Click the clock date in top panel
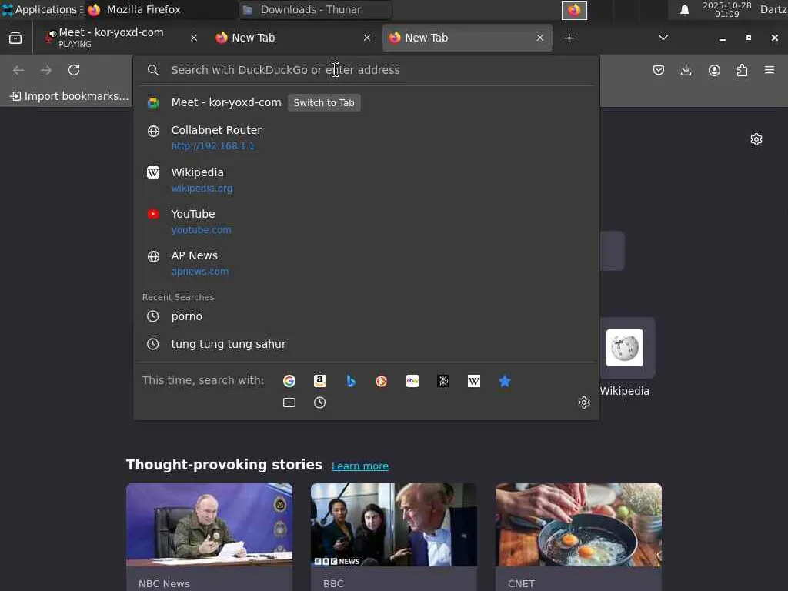The height and width of the screenshot is (591, 788). [x=726, y=9]
